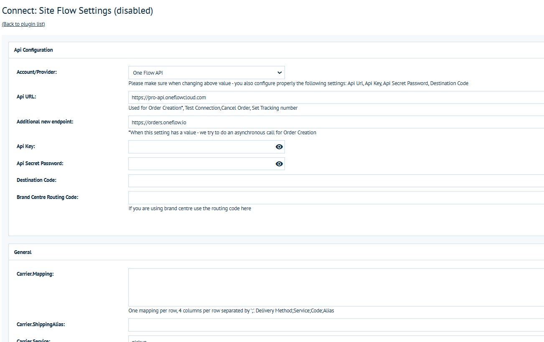Click the Carrier.ShippingAlias input field
The height and width of the screenshot is (342, 544).
pyautogui.click(x=336, y=325)
